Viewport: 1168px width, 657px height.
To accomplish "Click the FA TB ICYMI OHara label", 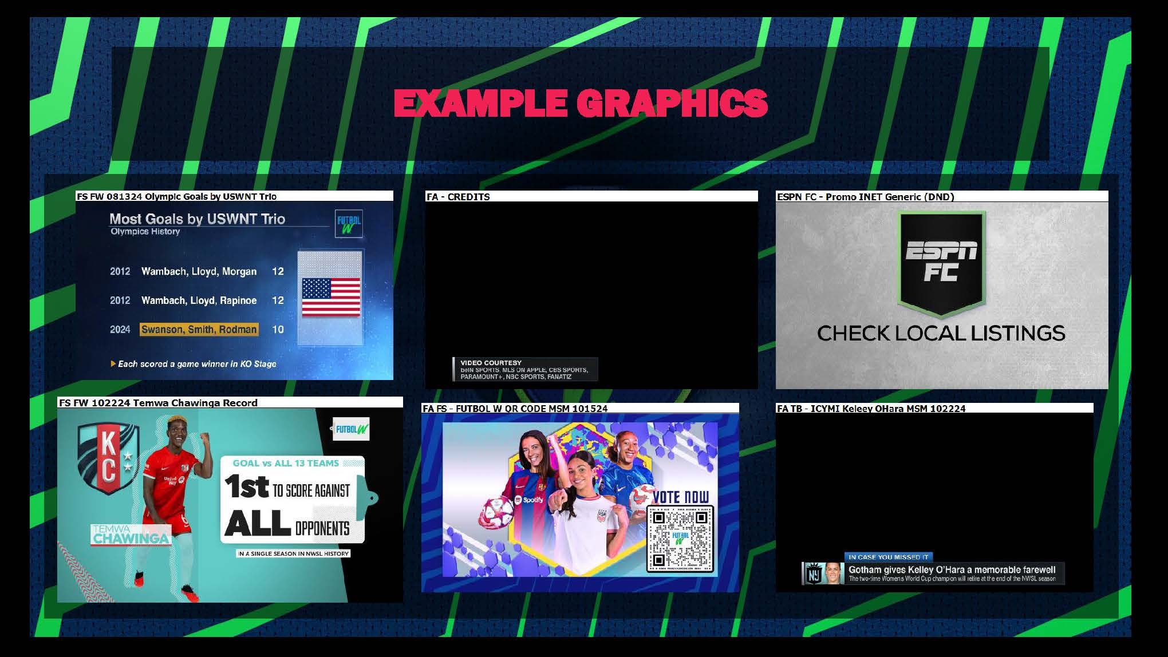I will [870, 408].
